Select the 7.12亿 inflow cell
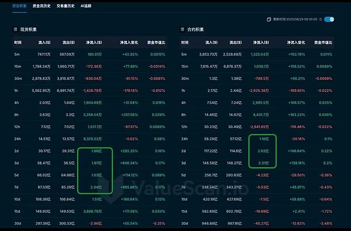 tap(46, 127)
